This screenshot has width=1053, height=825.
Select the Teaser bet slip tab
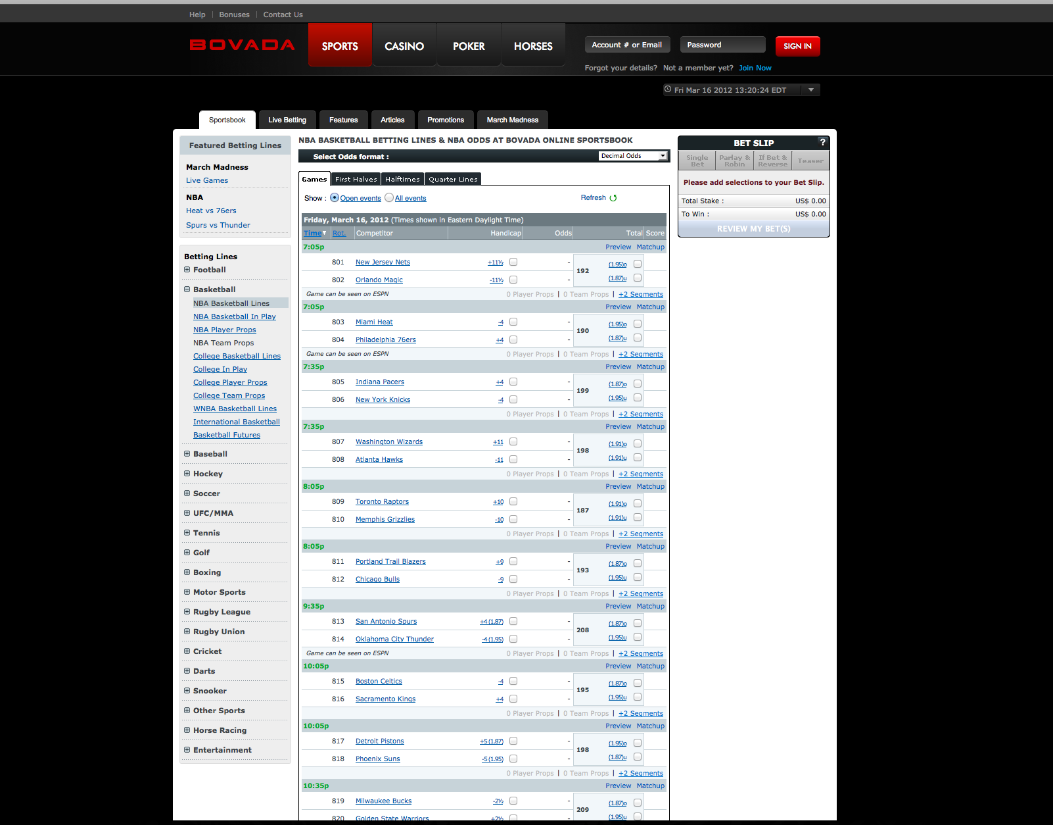point(810,161)
